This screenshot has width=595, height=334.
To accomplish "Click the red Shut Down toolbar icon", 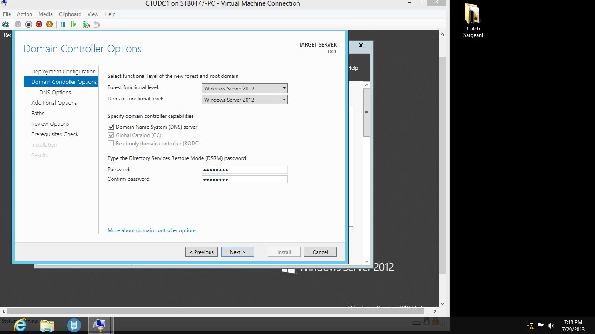I will [x=39, y=24].
